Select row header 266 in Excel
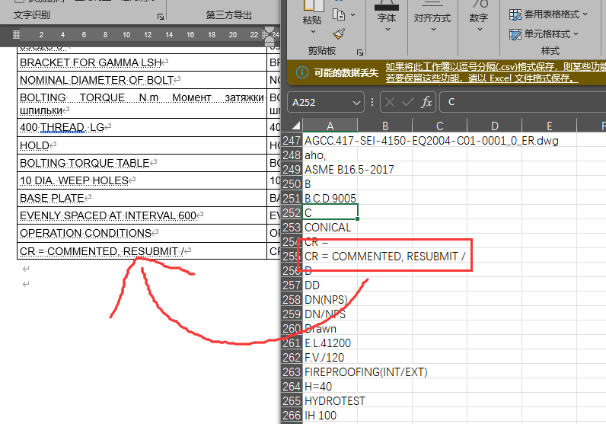 (292, 416)
